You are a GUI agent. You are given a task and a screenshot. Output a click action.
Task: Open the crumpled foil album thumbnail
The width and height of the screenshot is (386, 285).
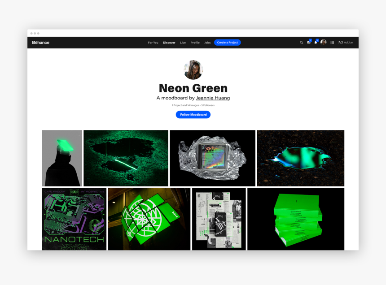point(212,158)
